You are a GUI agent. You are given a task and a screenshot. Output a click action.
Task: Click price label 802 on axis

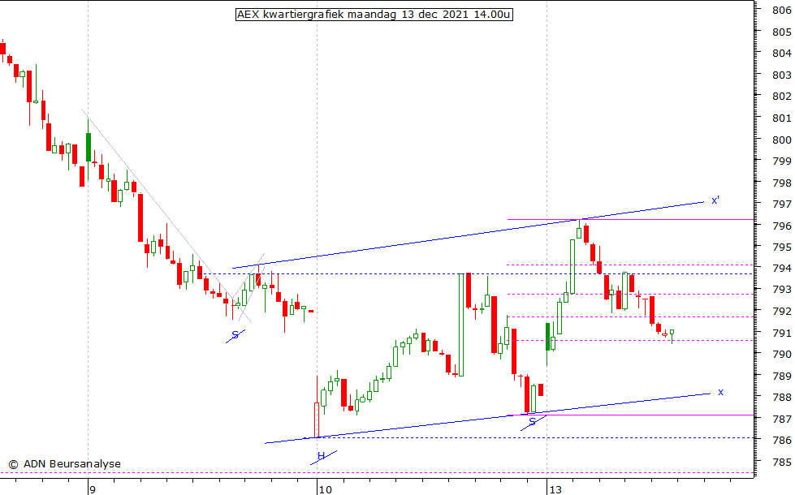click(781, 97)
